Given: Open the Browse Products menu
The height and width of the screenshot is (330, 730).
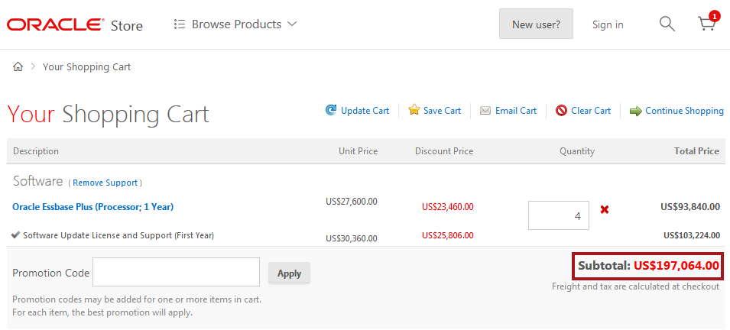Looking at the screenshot, I should [x=235, y=24].
